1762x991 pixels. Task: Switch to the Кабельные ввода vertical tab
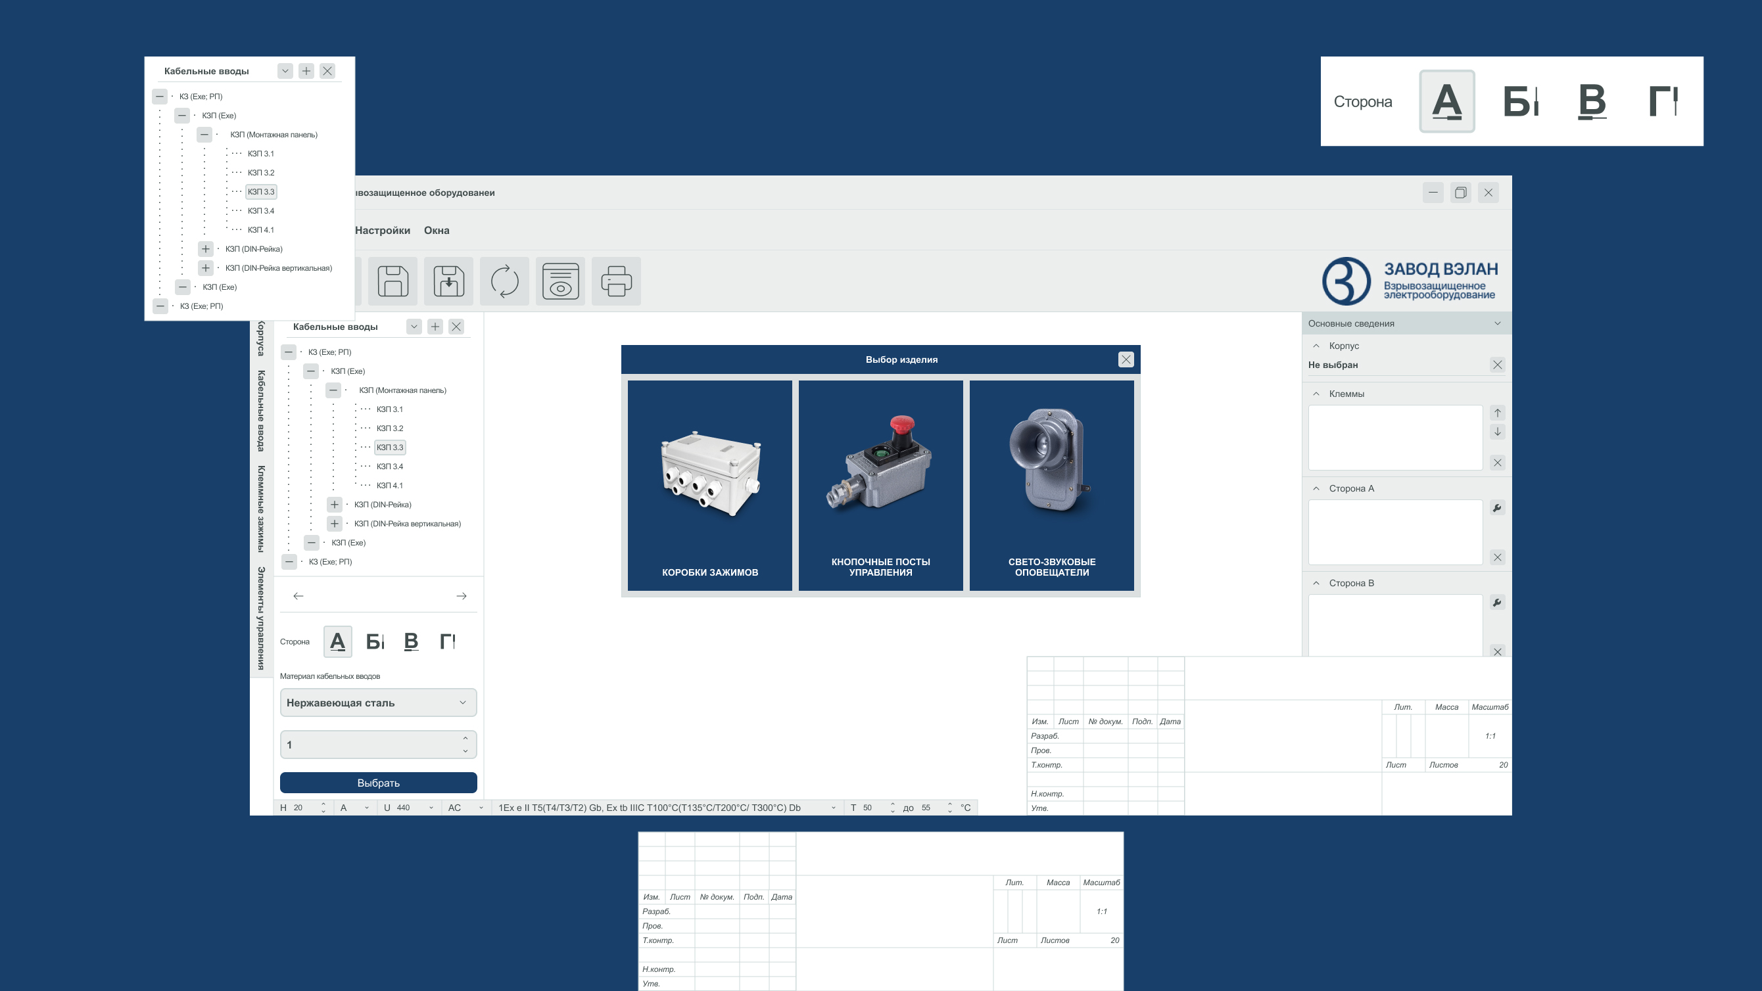(260, 411)
